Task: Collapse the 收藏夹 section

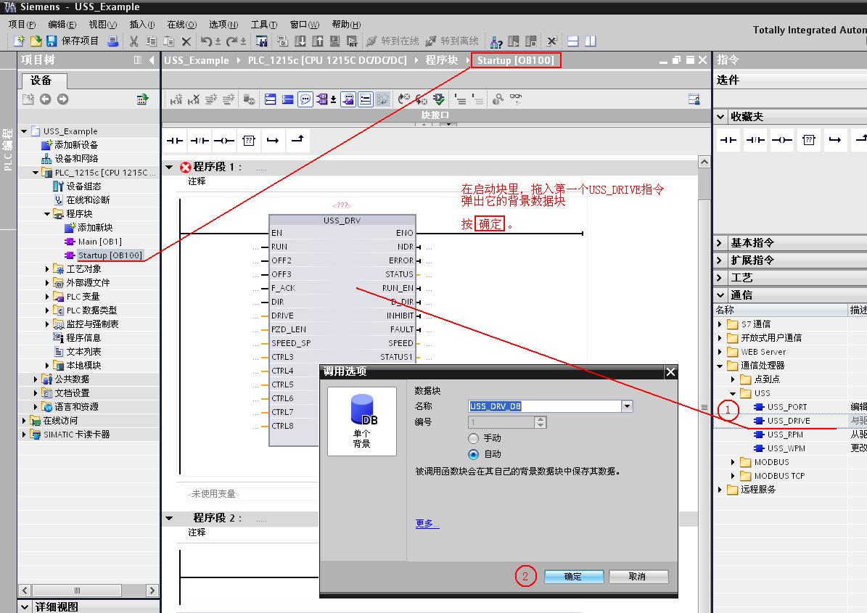Action: 720,117
